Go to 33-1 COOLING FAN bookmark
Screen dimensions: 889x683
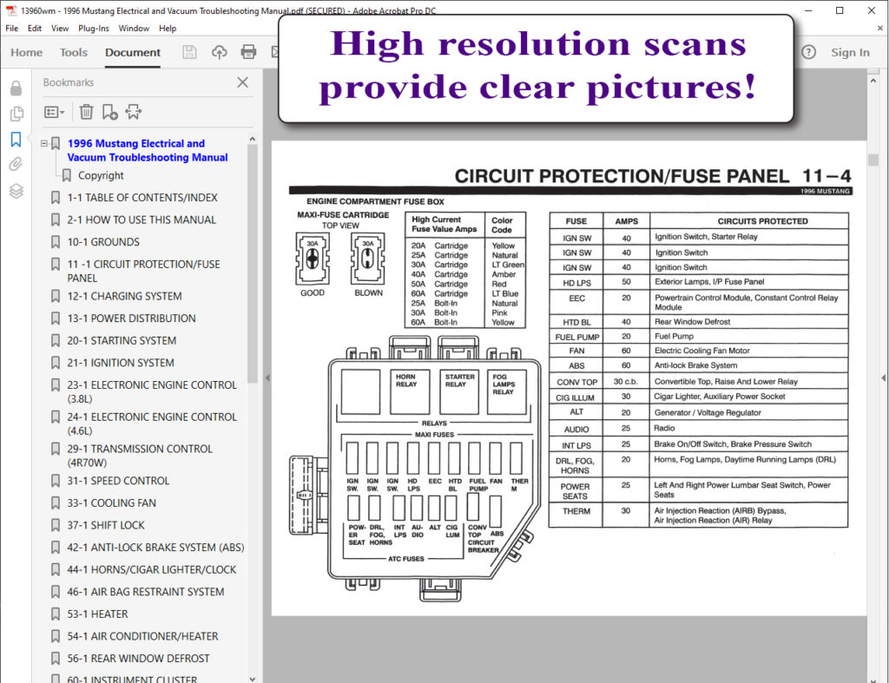(x=112, y=503)
